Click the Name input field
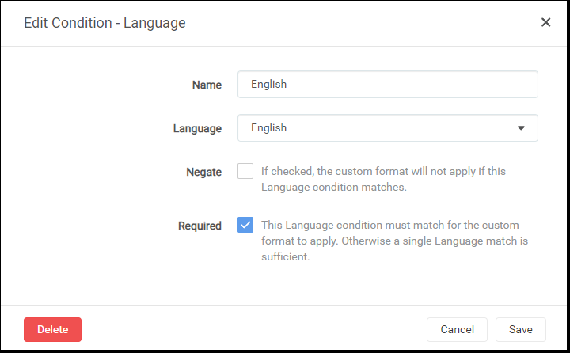This screenshot has height=353, width=570. pyautogui.click(x=387, y=85)
